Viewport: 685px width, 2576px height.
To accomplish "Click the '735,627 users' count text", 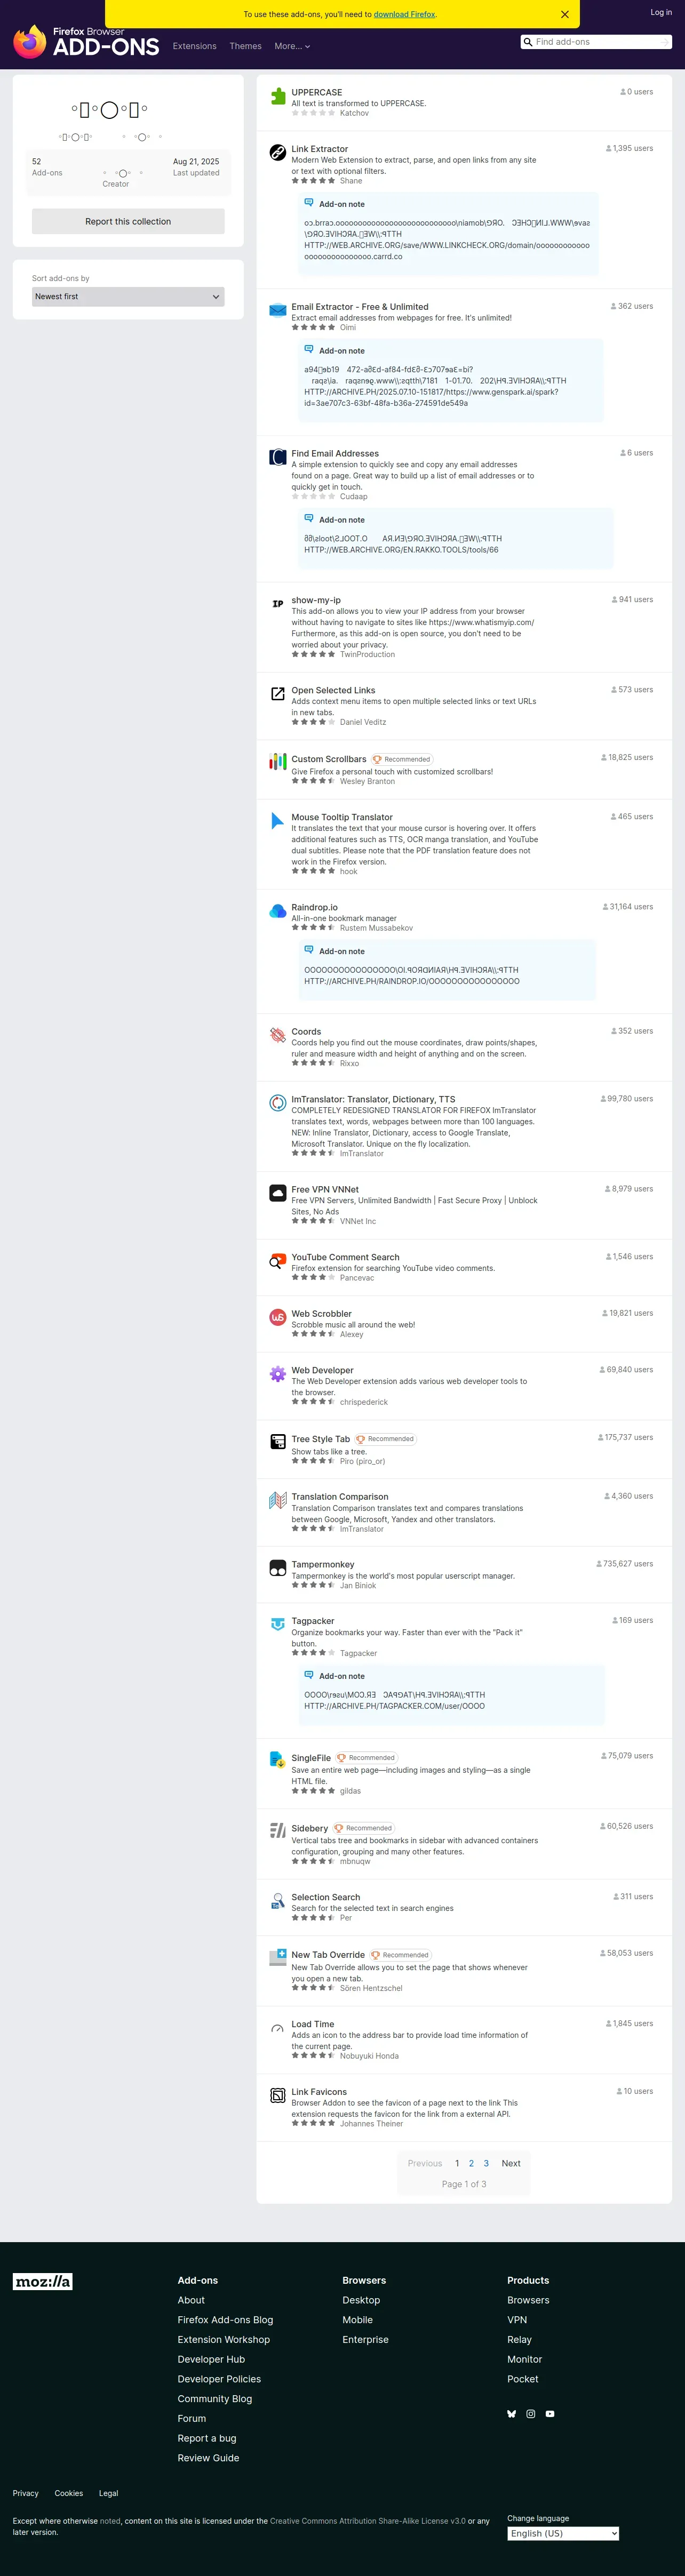I will (628, 1564).
